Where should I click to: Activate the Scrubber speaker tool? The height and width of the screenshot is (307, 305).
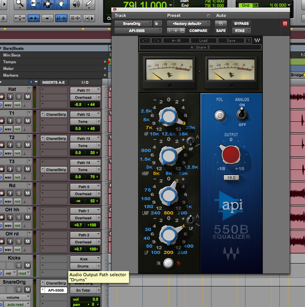[x=76, y=4]
